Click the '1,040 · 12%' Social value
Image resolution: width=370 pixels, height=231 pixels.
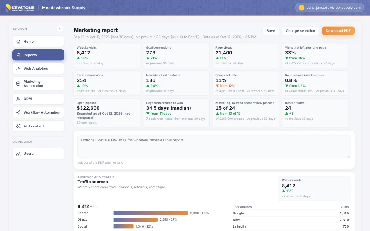pos(144,226)
